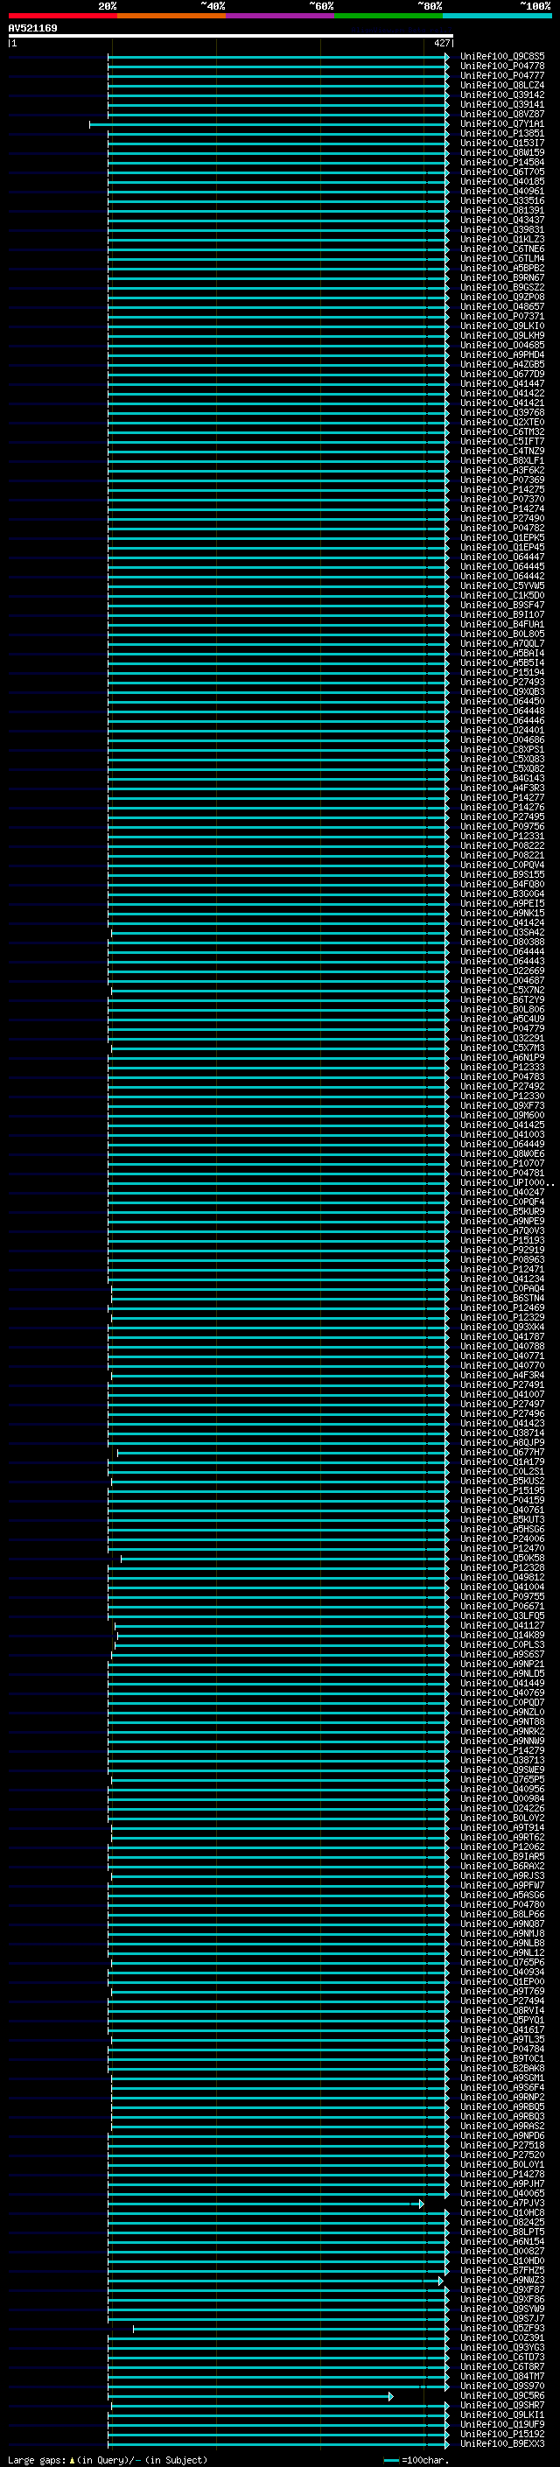Select hit label UniRef100_Q9C5R6
The width and height of the screenshot is (560, 2467).
pos(502,2395)
